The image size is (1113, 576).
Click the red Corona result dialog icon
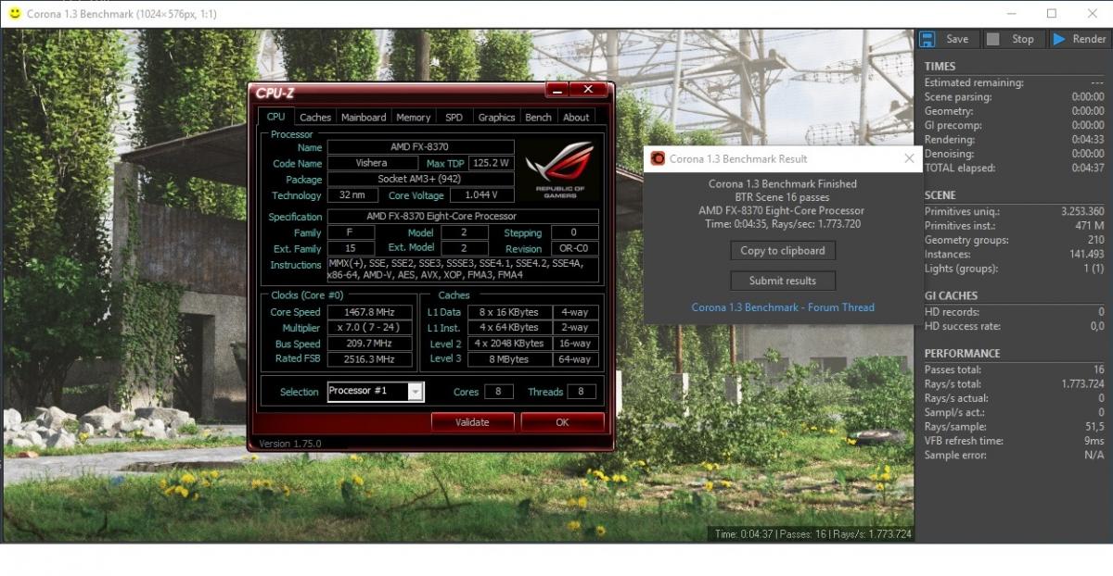click(x=658, y=158)
